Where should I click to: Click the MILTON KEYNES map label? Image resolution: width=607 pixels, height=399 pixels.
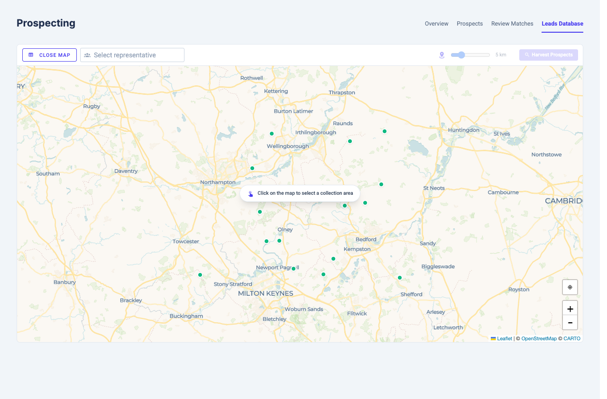click(x=266, y=293)
